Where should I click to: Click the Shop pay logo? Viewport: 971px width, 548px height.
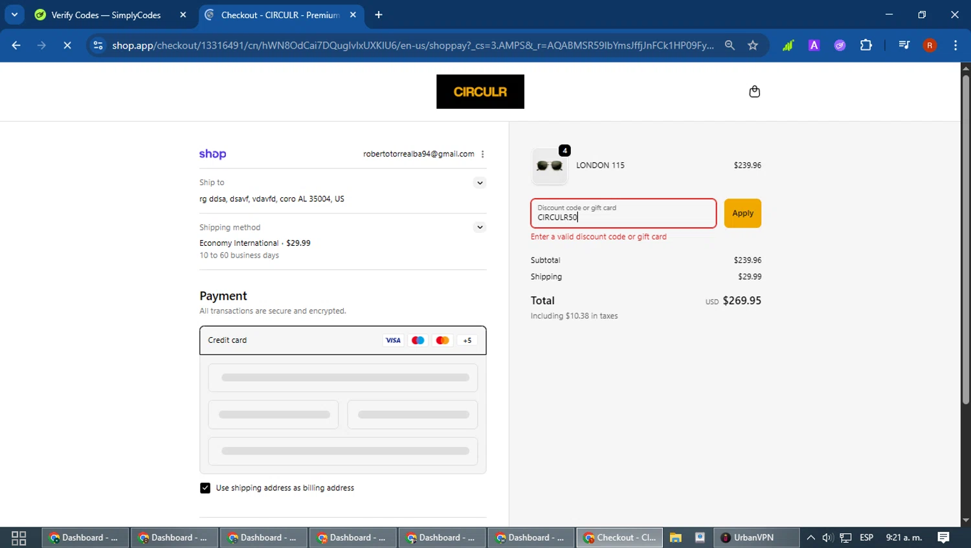[x=212, y=154]
